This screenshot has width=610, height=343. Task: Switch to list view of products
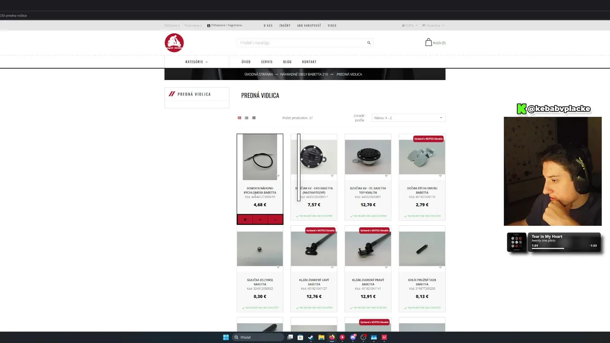coord(246,118)
